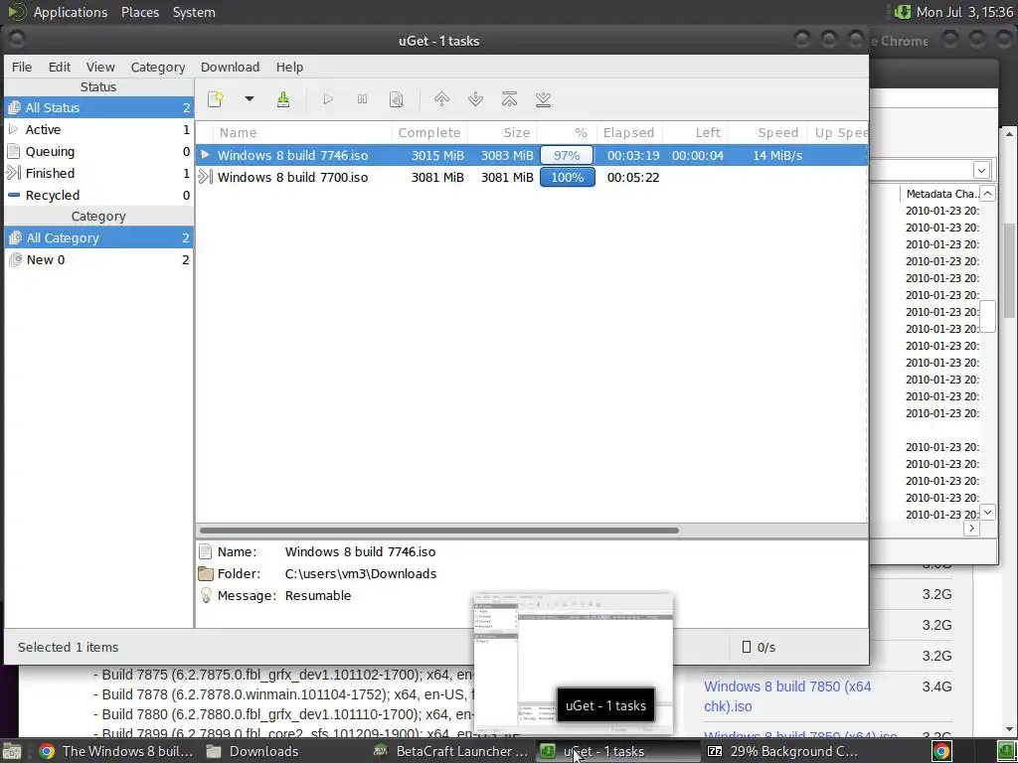This screenshot has height=763, width=1018.
Task: Click the horizontal scrollbar of the download list
Action: [x=439, y=531]
